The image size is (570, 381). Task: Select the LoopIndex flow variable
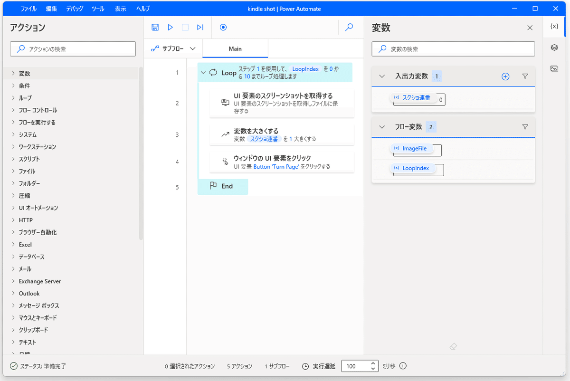(x=412, y=168)
